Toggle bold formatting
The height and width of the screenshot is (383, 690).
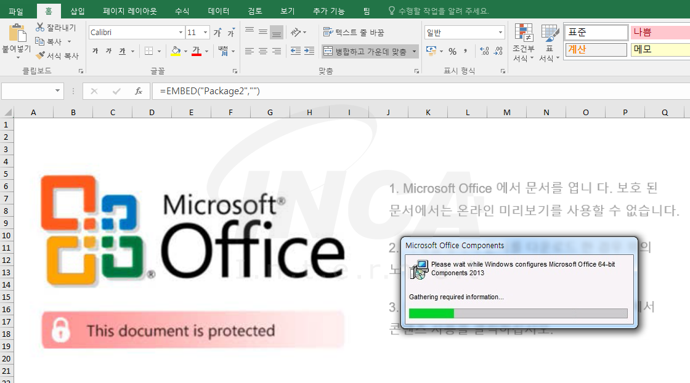click(95, 51)
